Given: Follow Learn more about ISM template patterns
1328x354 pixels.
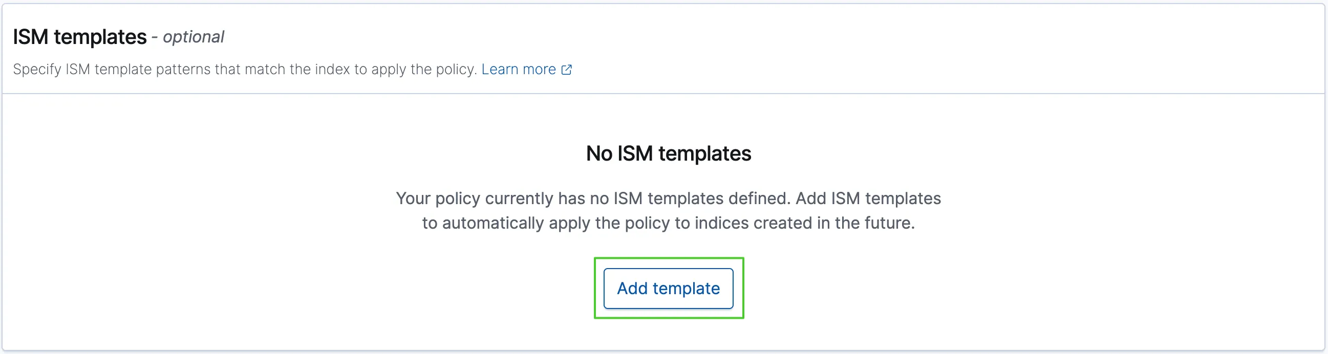Looking at the screenshot, I should 518,70.
